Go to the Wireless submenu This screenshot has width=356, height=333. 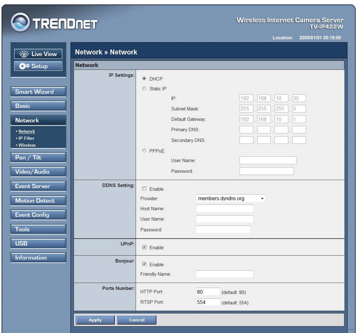[27, 145]
